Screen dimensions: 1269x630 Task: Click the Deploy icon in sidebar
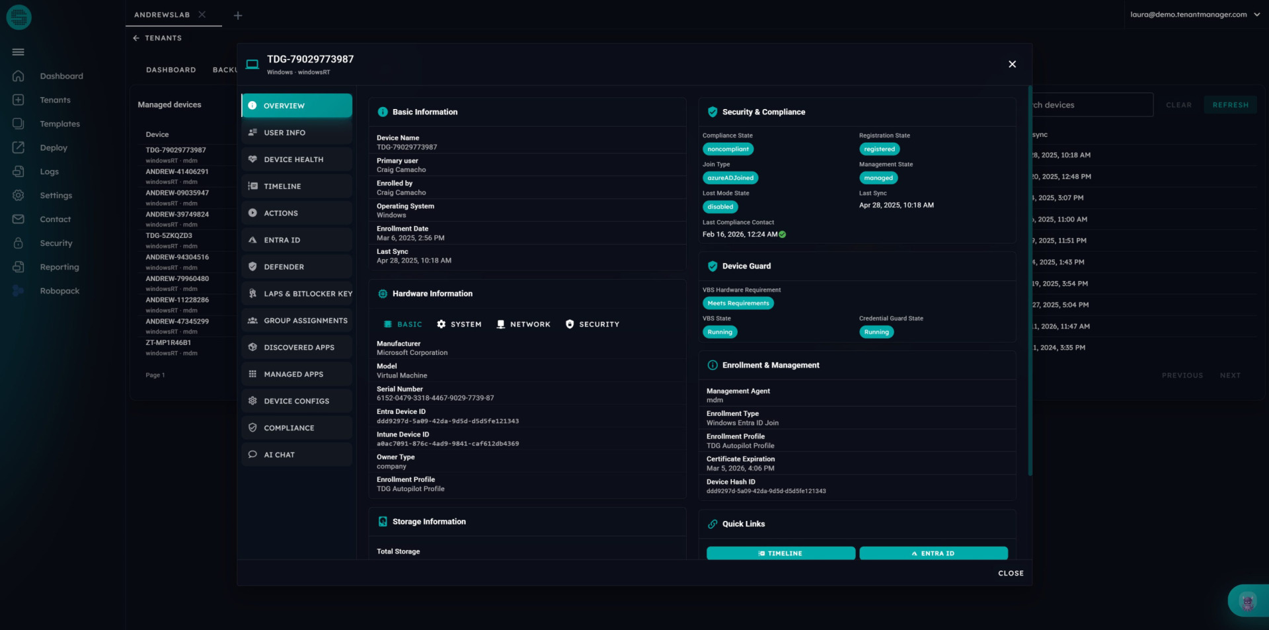tap(19, 148)
